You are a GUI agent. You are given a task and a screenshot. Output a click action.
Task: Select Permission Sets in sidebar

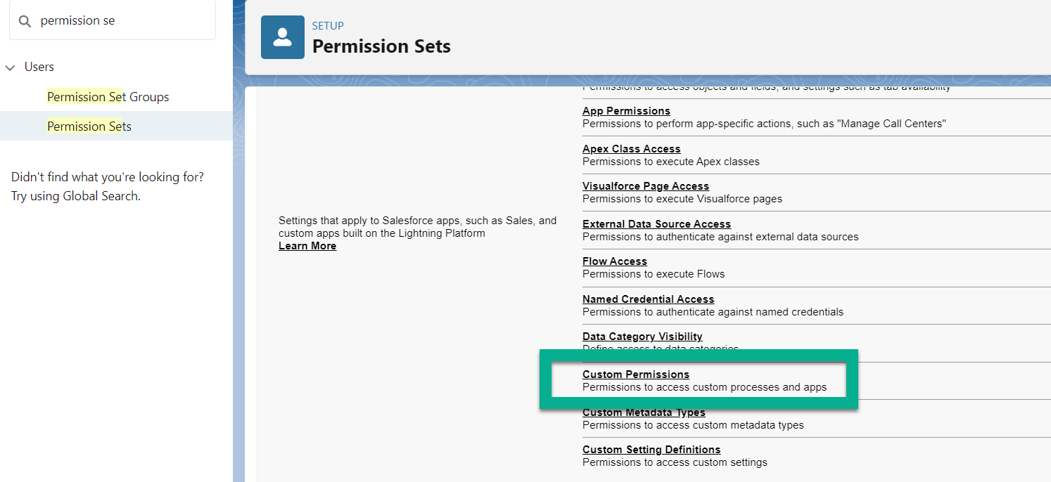tap(89, 126)
